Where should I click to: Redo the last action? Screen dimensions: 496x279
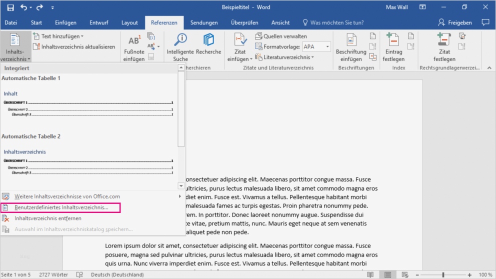(x=39, y=7)
